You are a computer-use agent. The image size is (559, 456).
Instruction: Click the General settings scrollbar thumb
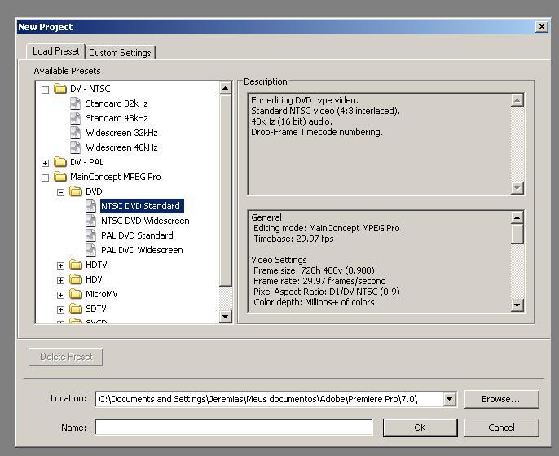click(x=517, y=234)
